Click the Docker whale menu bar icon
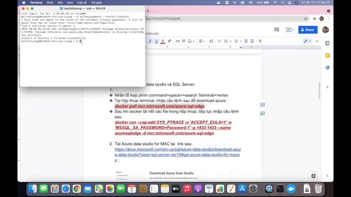 pyautogui.click(x=219, y=3)
